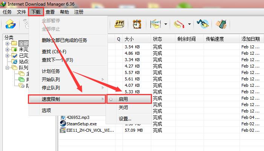The image size is (264, 151).
Task: Click the 3.54 KB size cell
Action: [x=132, y=47]
